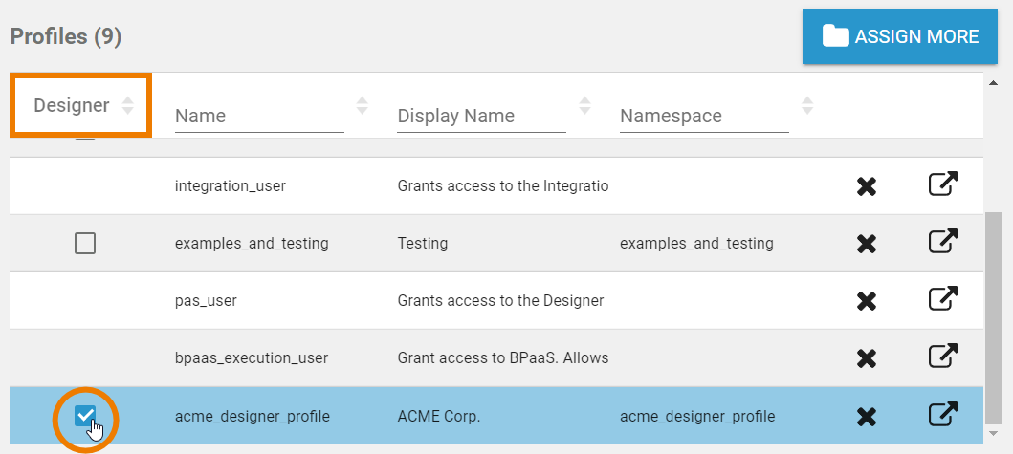Sort profiles using Name column sort arrows

(x=362, y=105)
